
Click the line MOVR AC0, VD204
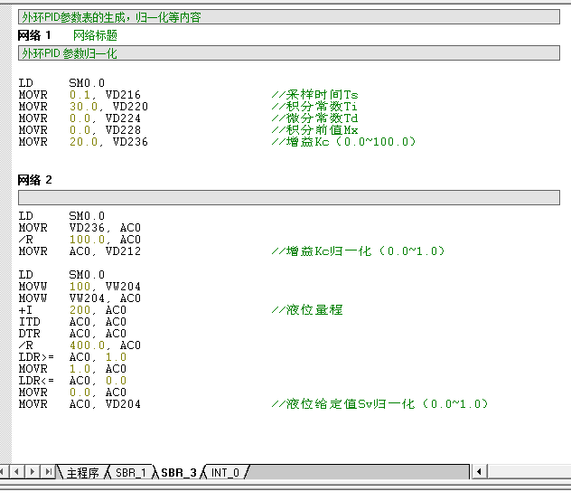(80, 404)
